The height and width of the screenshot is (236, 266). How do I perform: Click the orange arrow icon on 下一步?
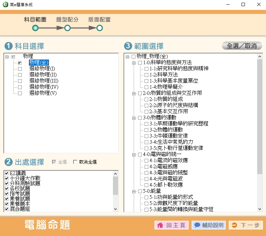coord(234,225)
